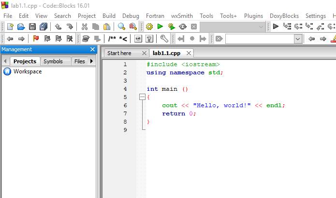The width and height of the screenshot is (336, 198).
Task: Open Find with the magnifier icon
Action: coord(121,27)
